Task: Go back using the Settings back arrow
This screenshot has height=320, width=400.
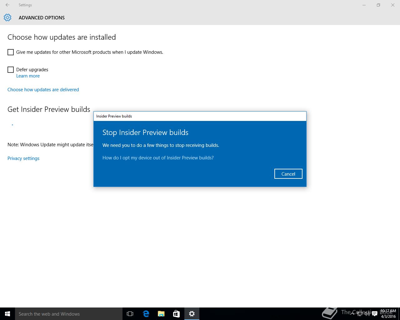Action: point(7,5)
